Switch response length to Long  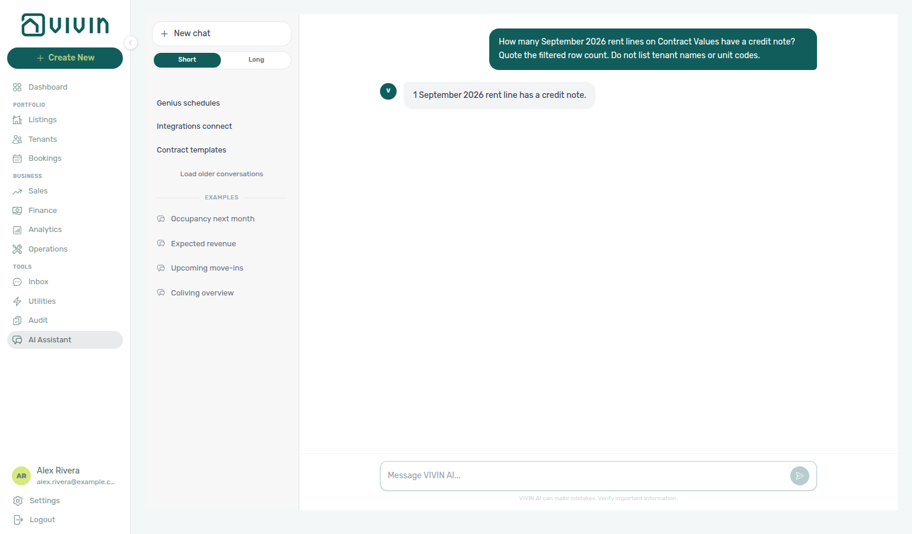(x=256, y=60)
